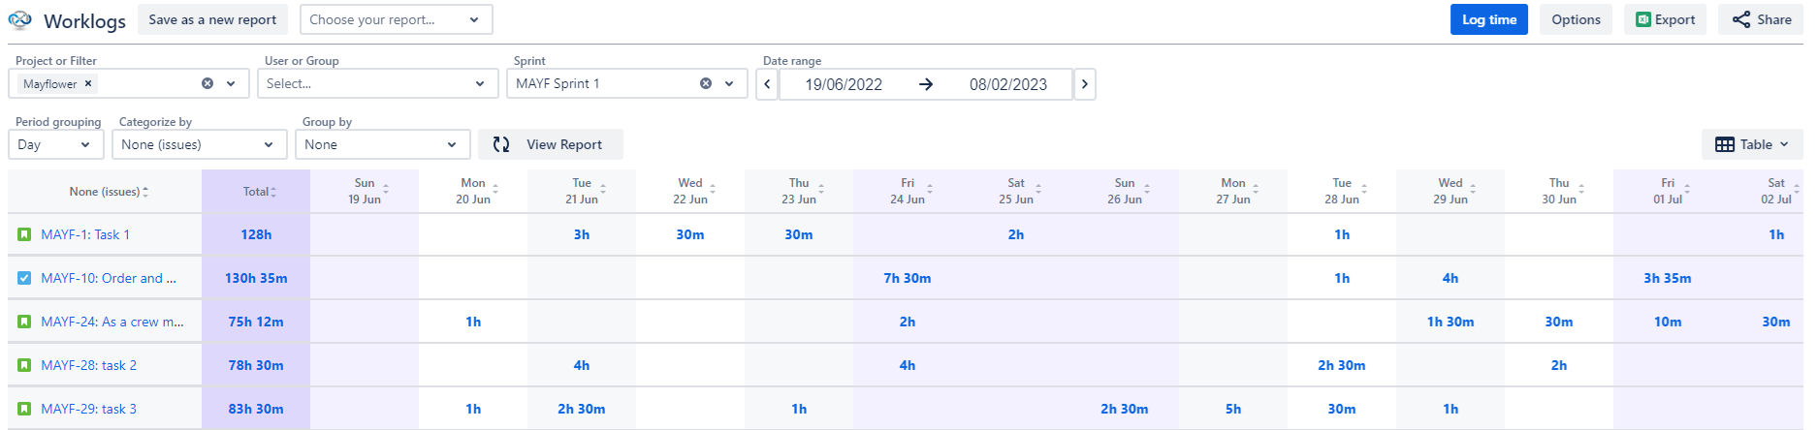Open the Group by None dropdown
This screenshot has height=430, width=1817.
[382, 144]
